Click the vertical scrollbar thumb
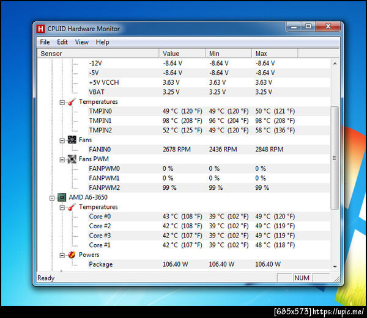Screen dimensions: 367x318 (x=335, y=158)
